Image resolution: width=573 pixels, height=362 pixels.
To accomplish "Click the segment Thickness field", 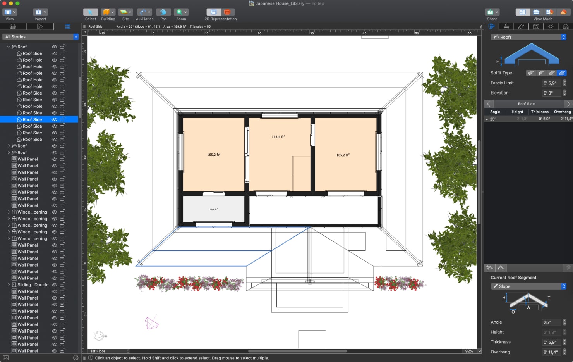I will point(552,342).
